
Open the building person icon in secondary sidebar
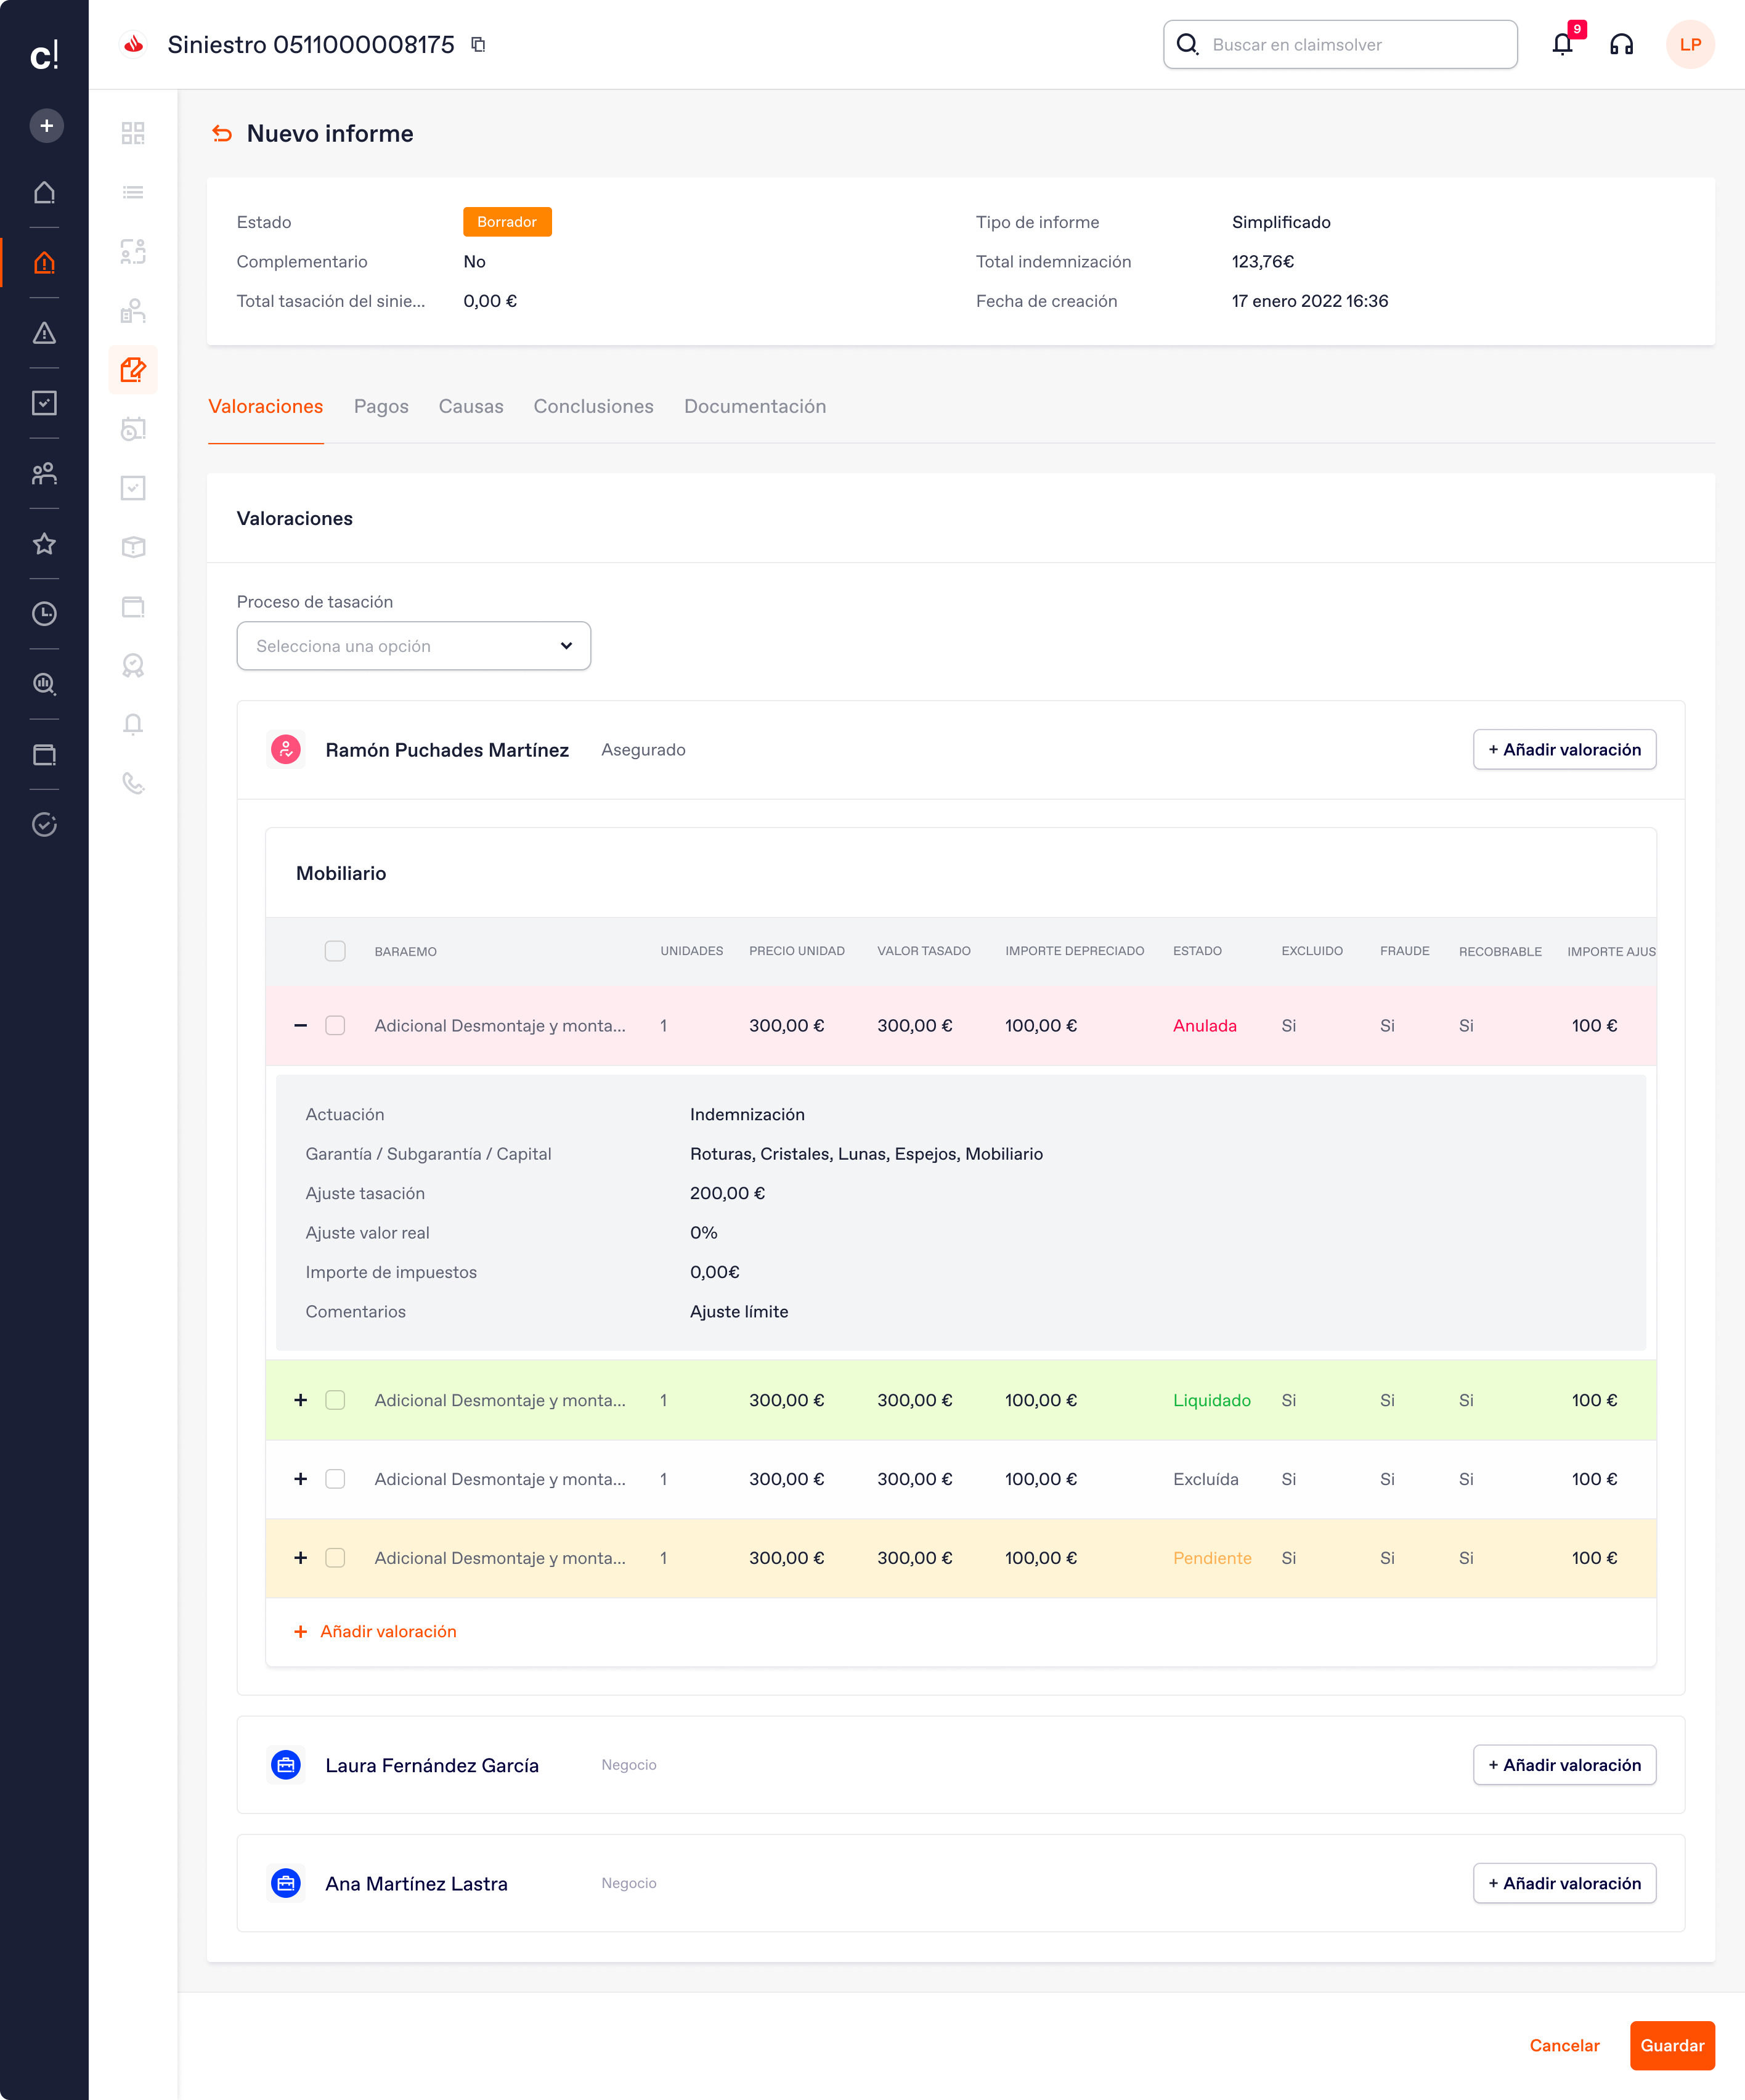pyautogui.click(x=133, y=311)
